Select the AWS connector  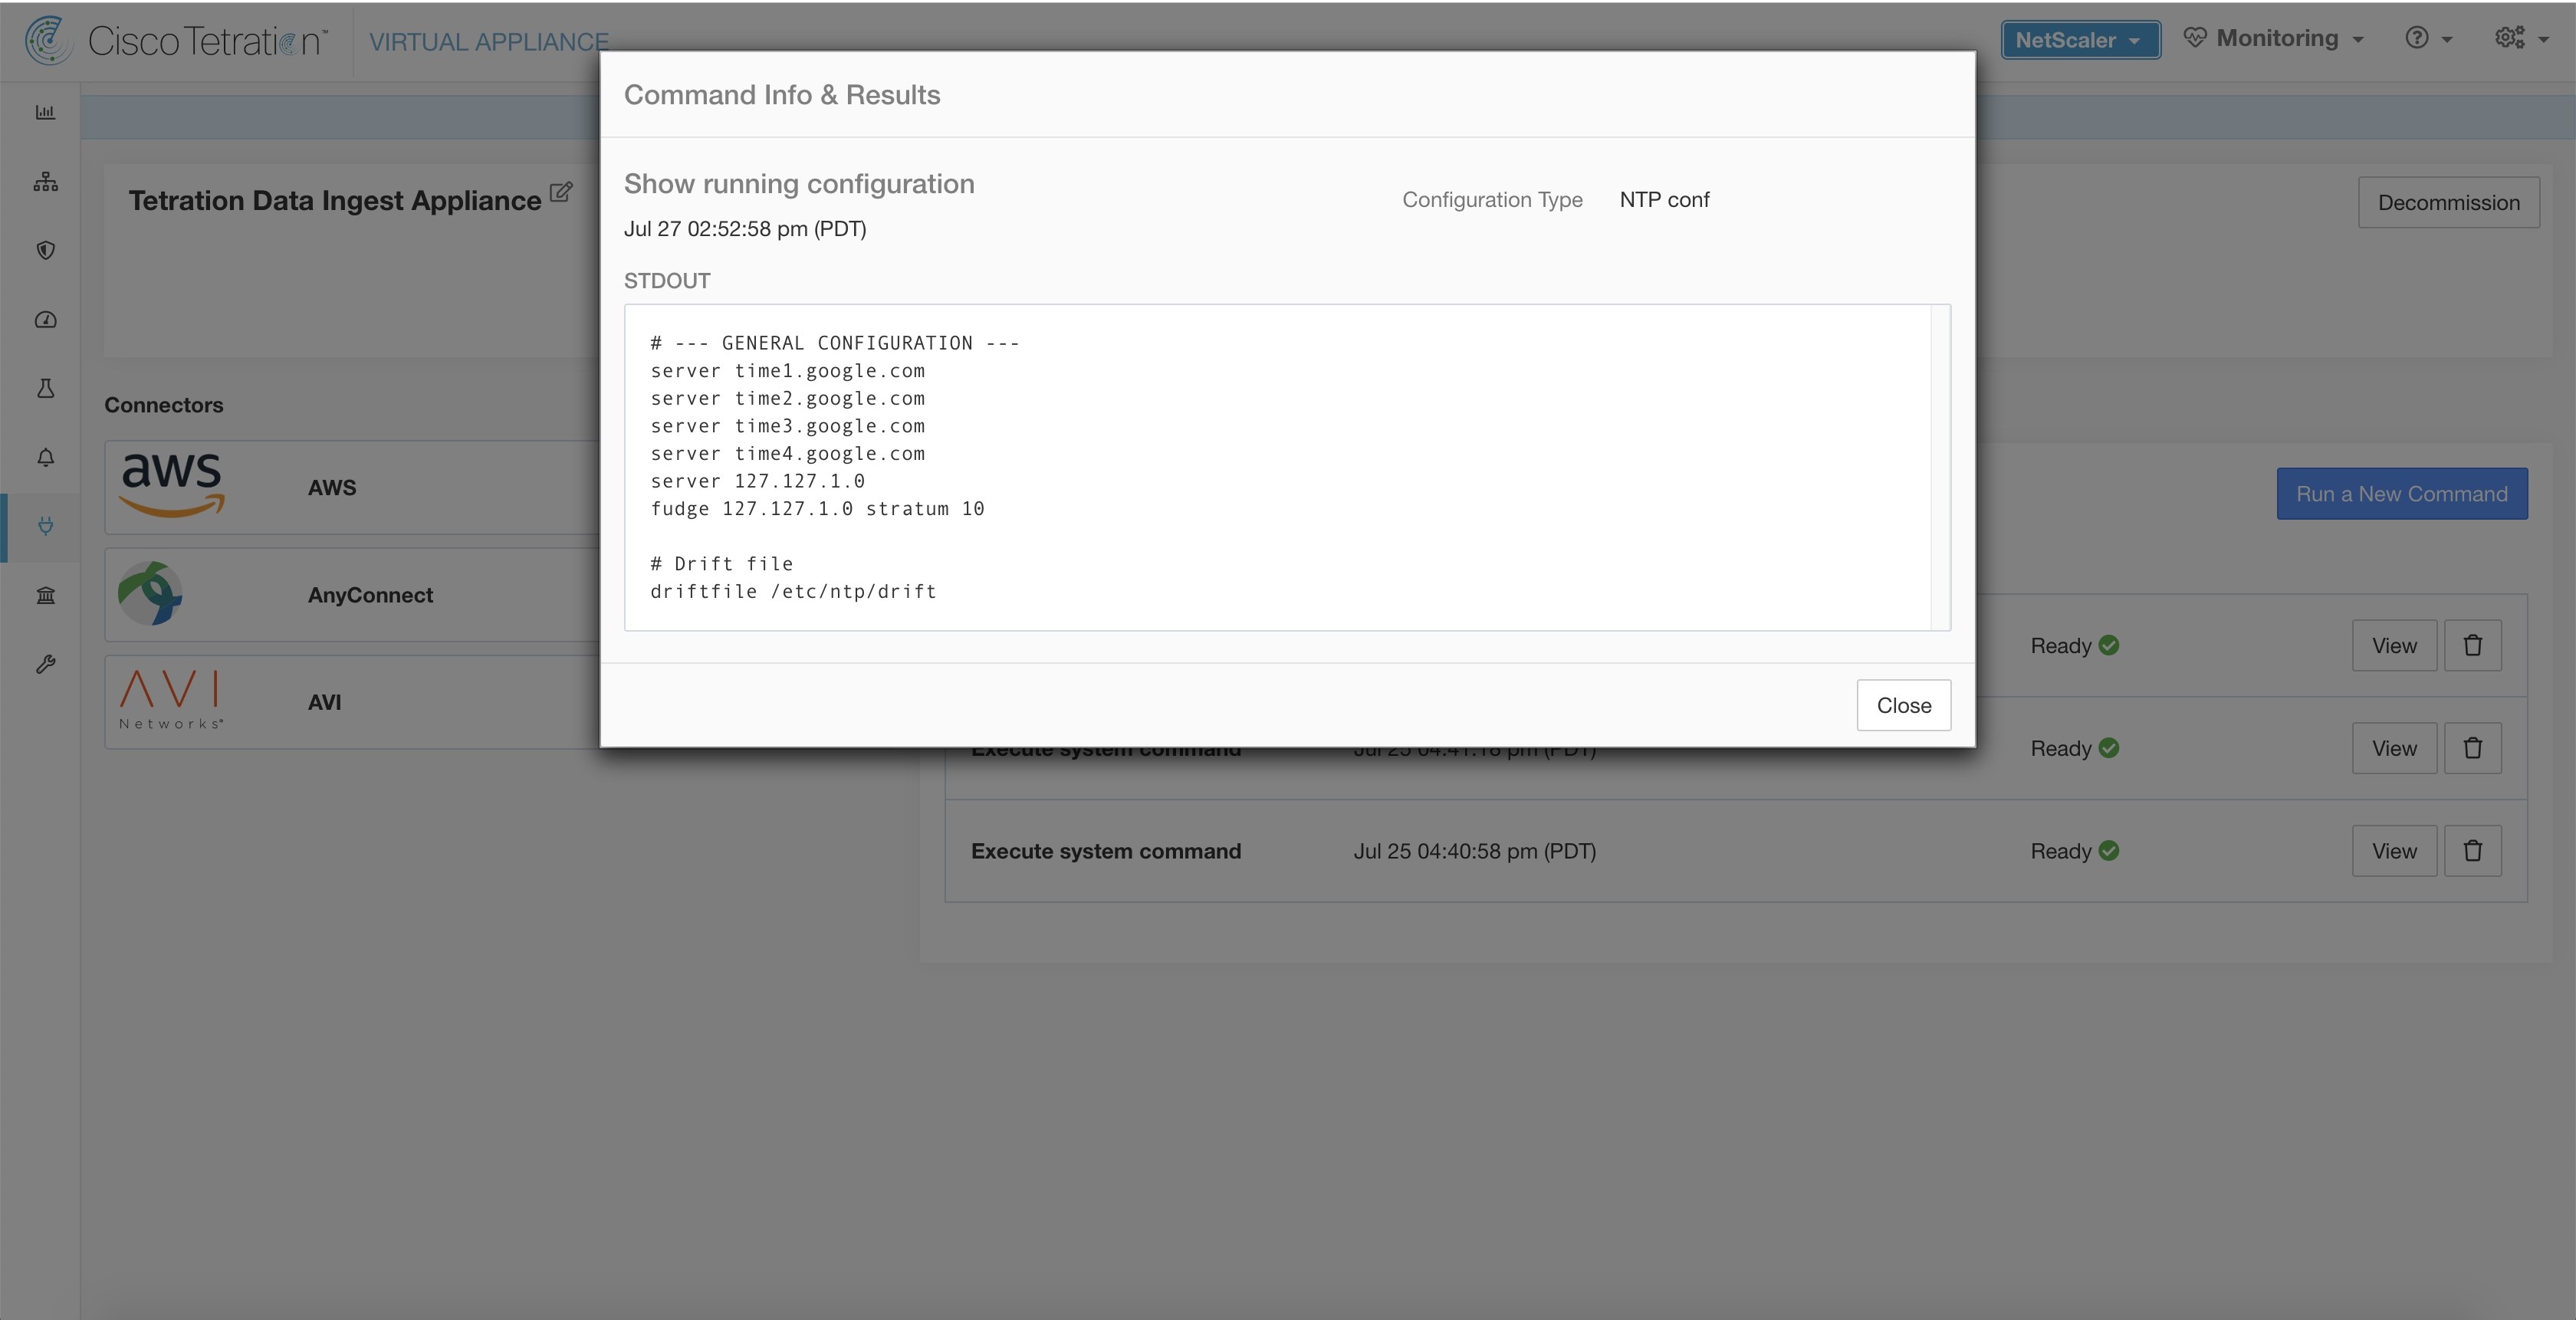(x=352, y=488)
